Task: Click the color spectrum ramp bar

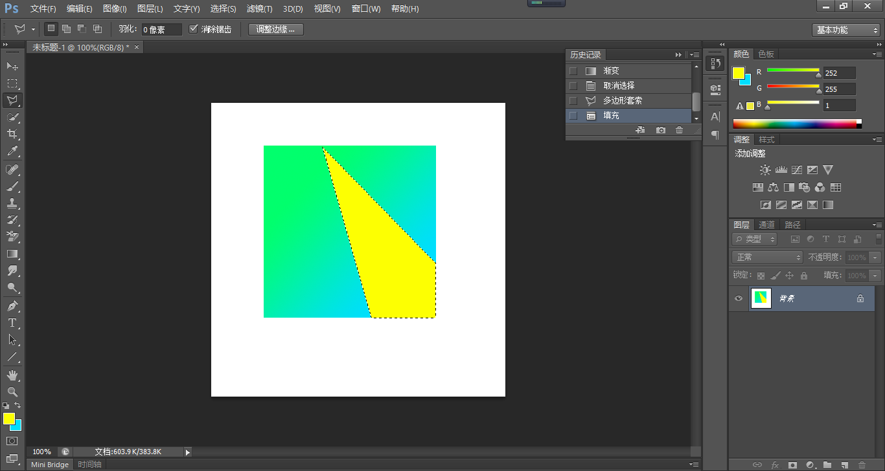Action: pos(794,124)
